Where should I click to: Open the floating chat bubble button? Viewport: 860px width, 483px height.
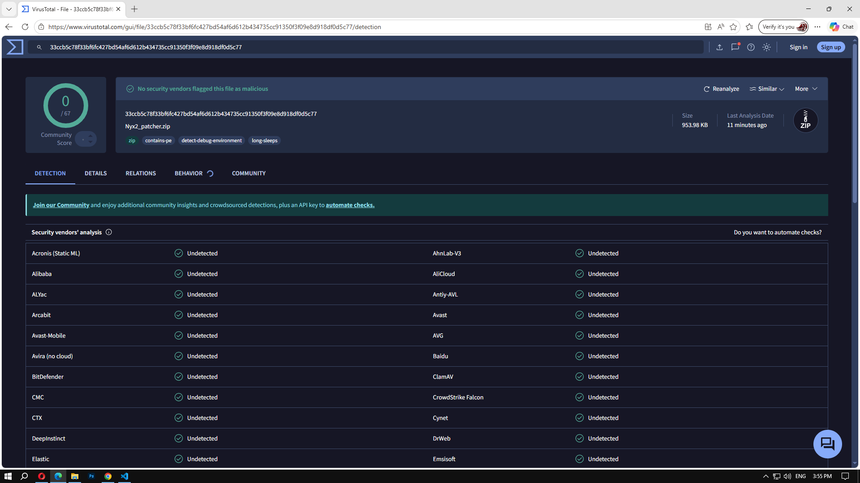pyautogui.click(x=827, y=444)
